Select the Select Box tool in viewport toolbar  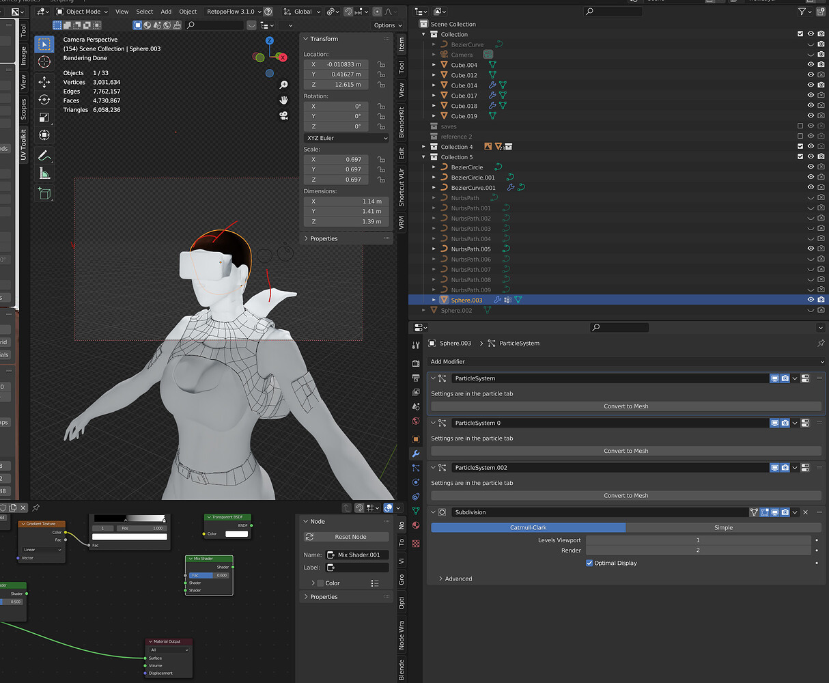(44, 44)
